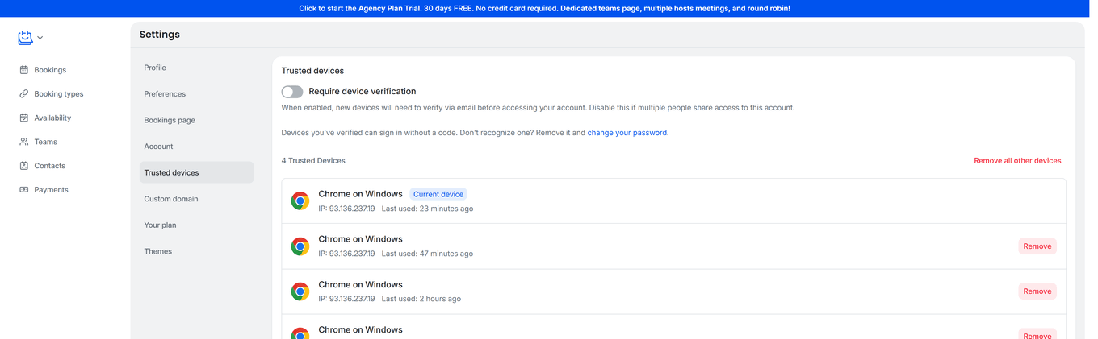Open Custom domain settings

tap(196, 199)
